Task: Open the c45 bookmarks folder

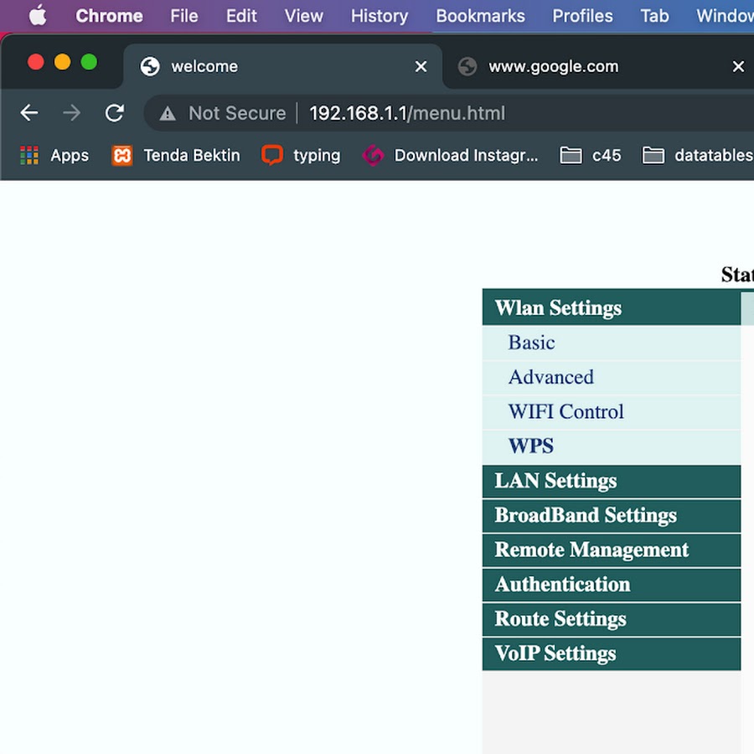Action: pos(591,155)
